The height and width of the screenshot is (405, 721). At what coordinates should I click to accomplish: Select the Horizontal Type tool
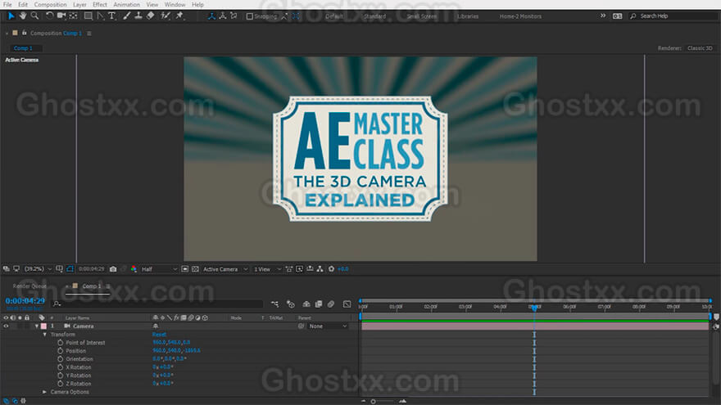111,16
